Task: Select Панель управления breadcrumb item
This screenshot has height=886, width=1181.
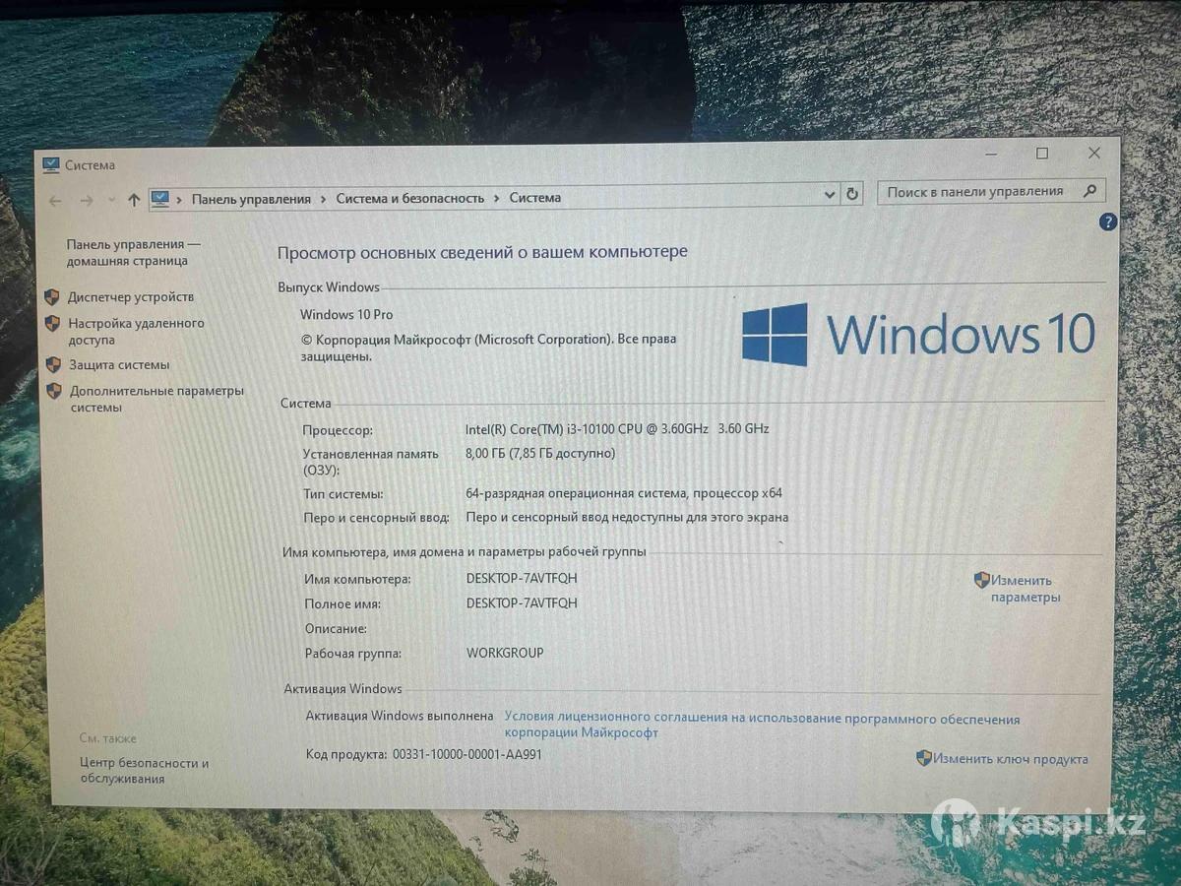Action: click(x=251, y=199)
